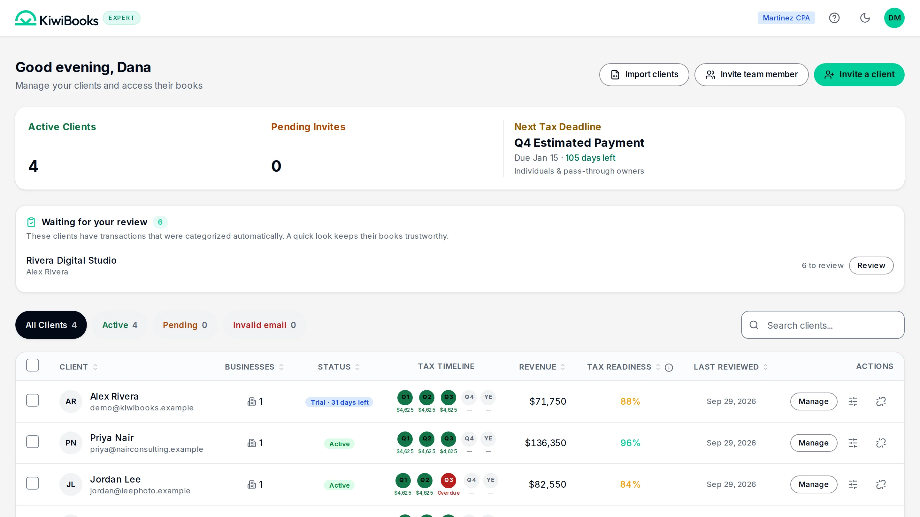
Task: Click search magnifier icon in clients search
Action: pos(754,325)
